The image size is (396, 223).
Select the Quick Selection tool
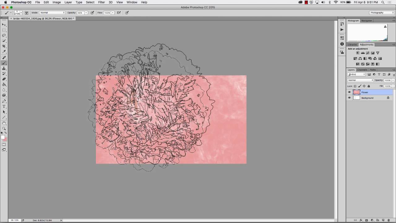click(4, 41)
